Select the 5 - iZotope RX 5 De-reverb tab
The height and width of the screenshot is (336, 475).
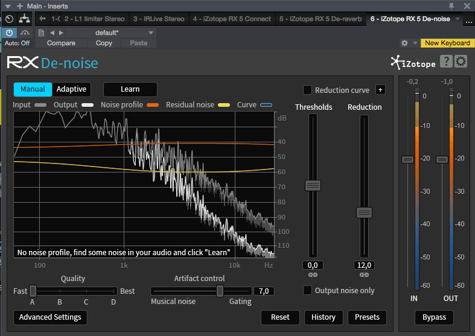tap(320, 19)
